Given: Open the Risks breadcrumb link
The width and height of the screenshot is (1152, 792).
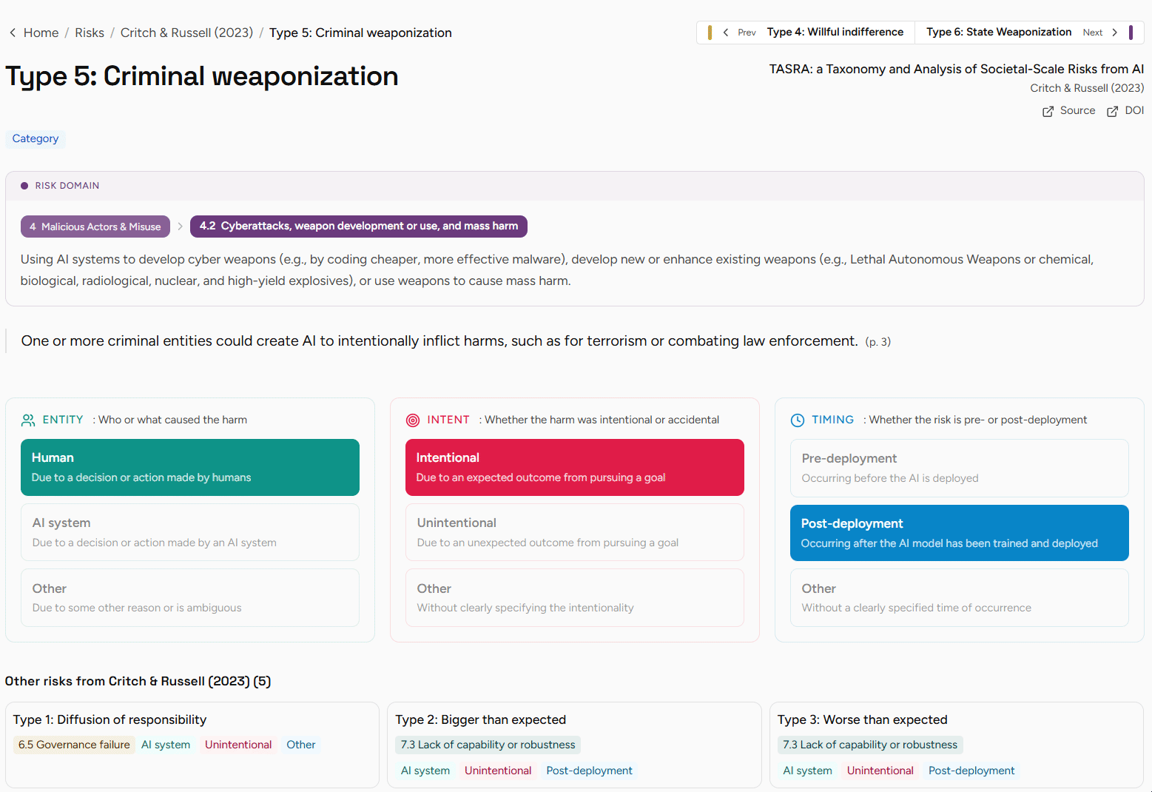Looking at the screenshot, I should pos(90,33).
